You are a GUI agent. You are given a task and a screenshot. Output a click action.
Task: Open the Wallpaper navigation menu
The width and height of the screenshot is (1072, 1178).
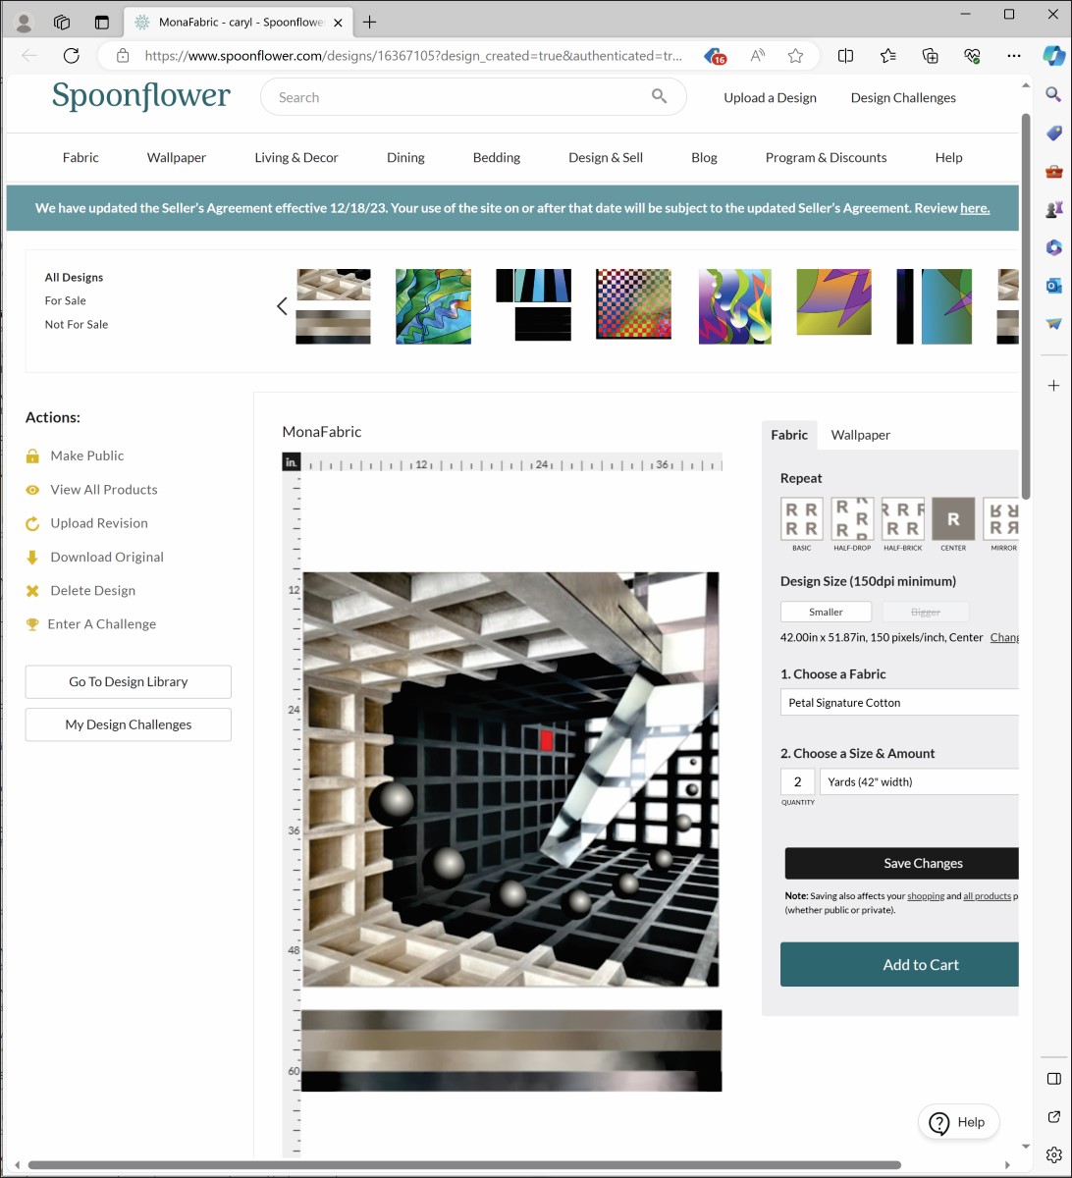click(x=177, y=157)
